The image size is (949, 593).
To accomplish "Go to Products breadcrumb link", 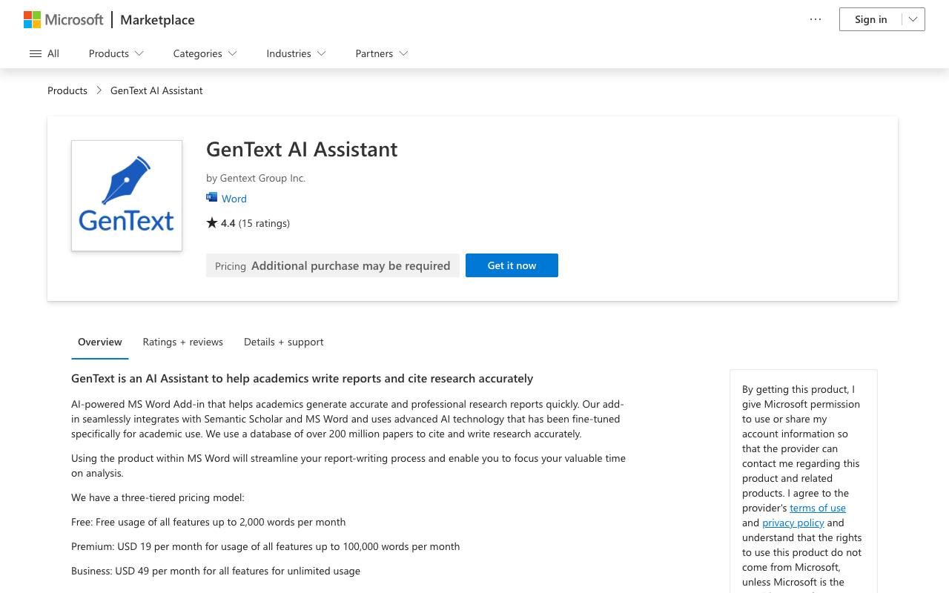I will (x=67, y=90).
